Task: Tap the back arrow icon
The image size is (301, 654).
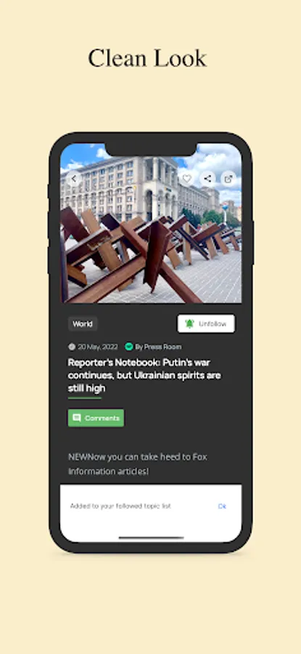Action: click(x=74, y=179)
